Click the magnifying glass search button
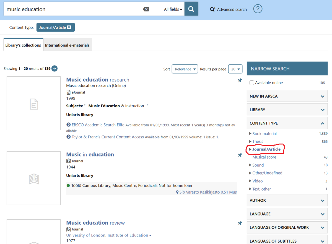 pyautogui.click(x=191, y=9)
